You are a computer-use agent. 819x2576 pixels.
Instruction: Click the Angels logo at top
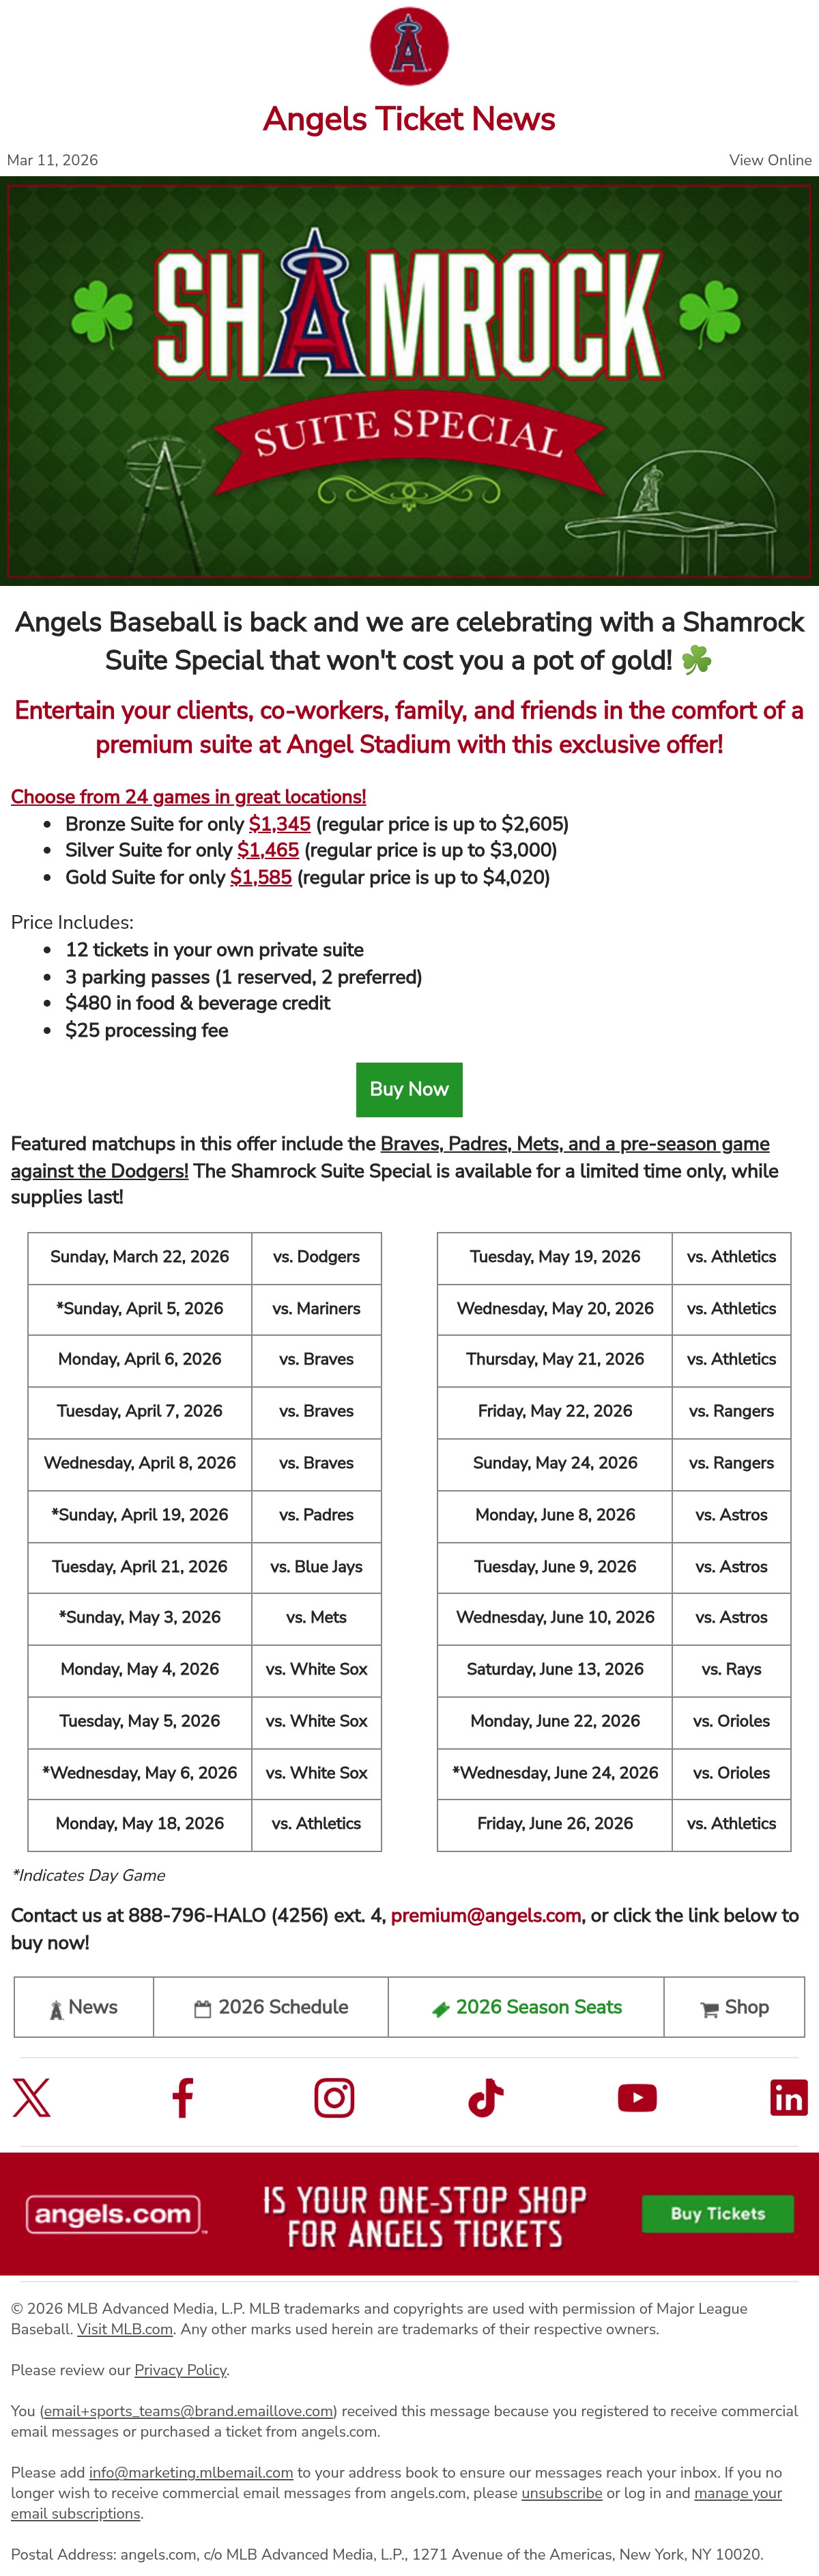click(409, 46)
